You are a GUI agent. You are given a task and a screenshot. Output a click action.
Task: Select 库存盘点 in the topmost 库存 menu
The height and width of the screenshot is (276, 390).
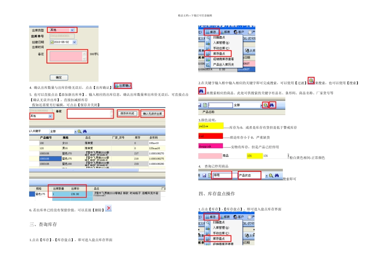tap(219, 53)
